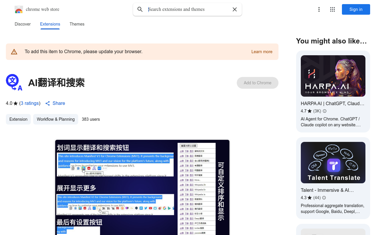Screen dimensions: 376x235
Task: Click the warning triangle in the banner
Action: [x=14, y=51]
